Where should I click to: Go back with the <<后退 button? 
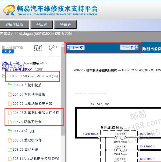(x=42, y=25)
